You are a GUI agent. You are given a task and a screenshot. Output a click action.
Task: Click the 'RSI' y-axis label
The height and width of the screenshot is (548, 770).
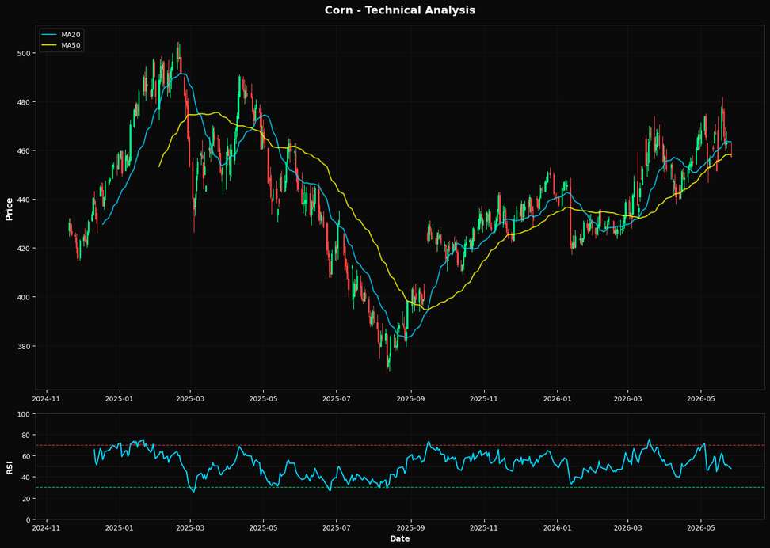coord(9,467)
